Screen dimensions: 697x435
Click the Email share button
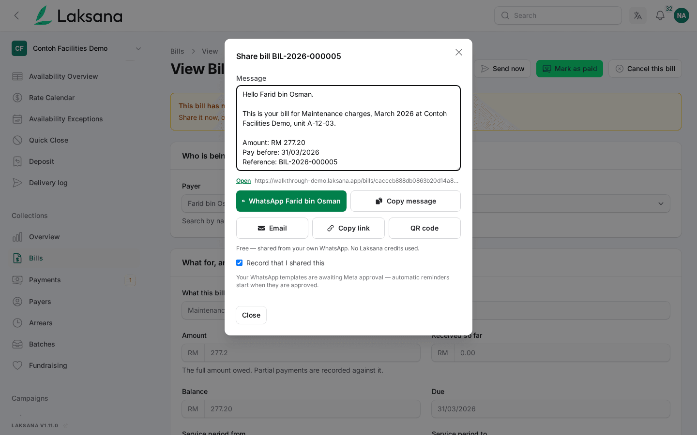[272, 228]
